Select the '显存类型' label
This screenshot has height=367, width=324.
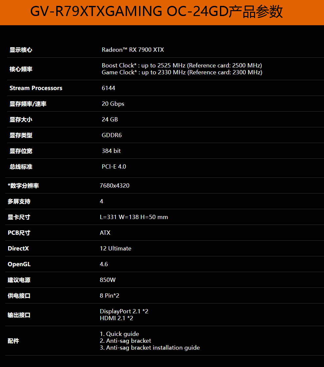[x=21, y=135]
